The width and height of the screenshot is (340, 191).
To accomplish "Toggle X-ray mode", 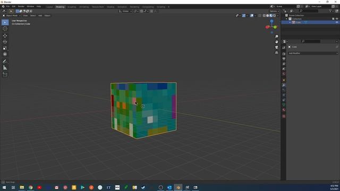I will [260, 15].
